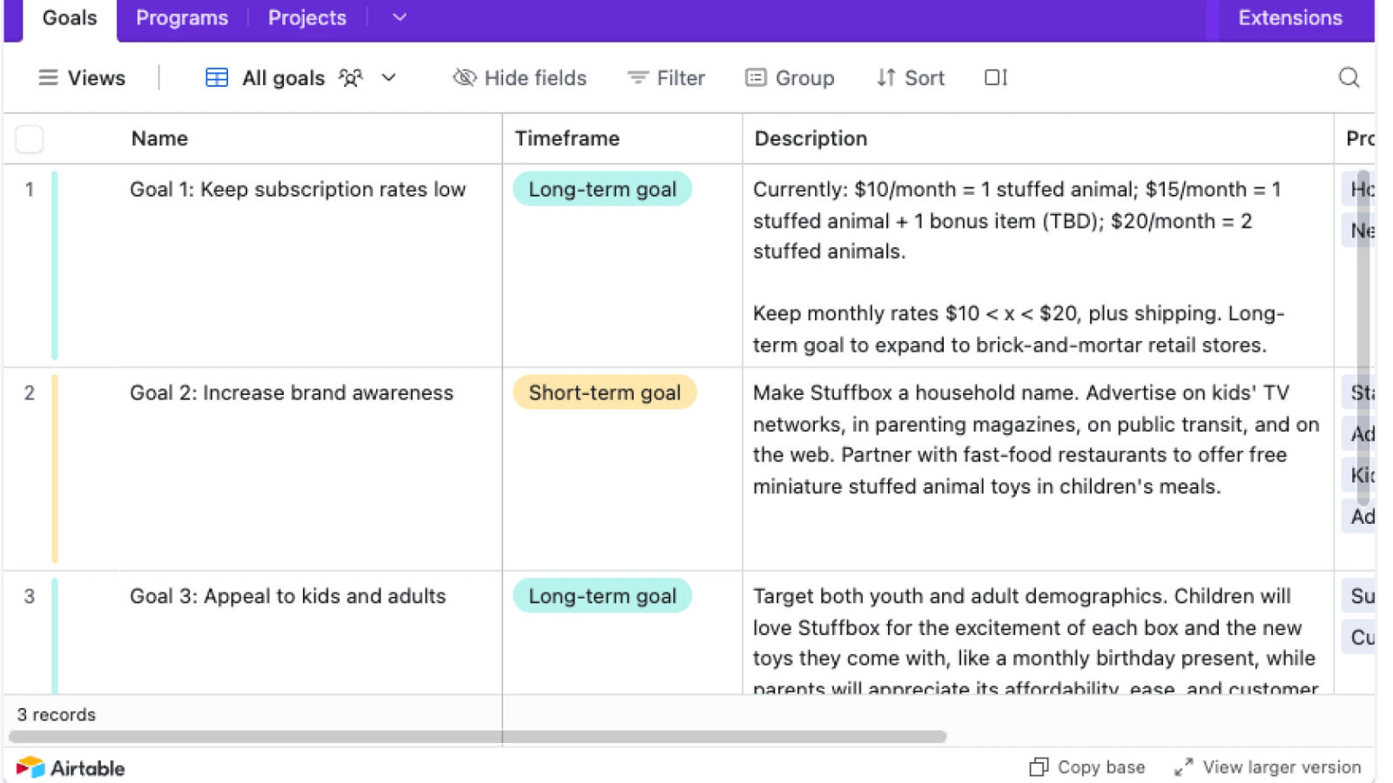Click the Short-term goal tag in row 2

tap(605, 392)
